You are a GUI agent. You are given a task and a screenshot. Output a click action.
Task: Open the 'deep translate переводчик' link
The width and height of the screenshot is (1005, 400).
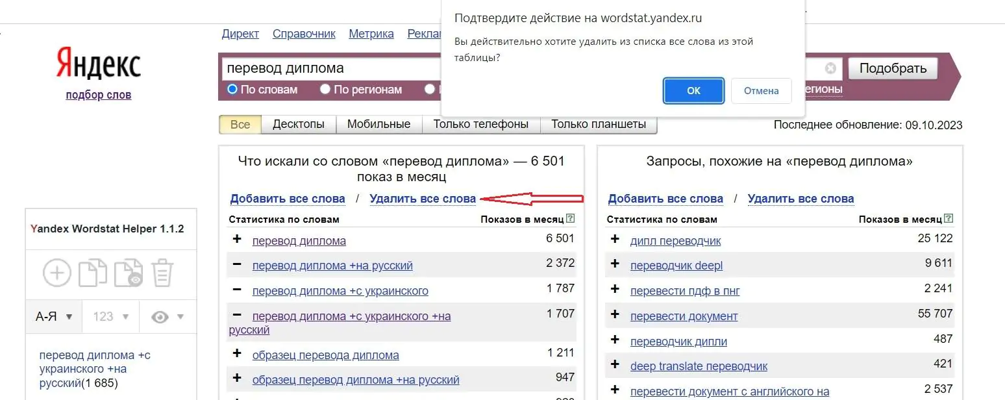pos(699,366)
